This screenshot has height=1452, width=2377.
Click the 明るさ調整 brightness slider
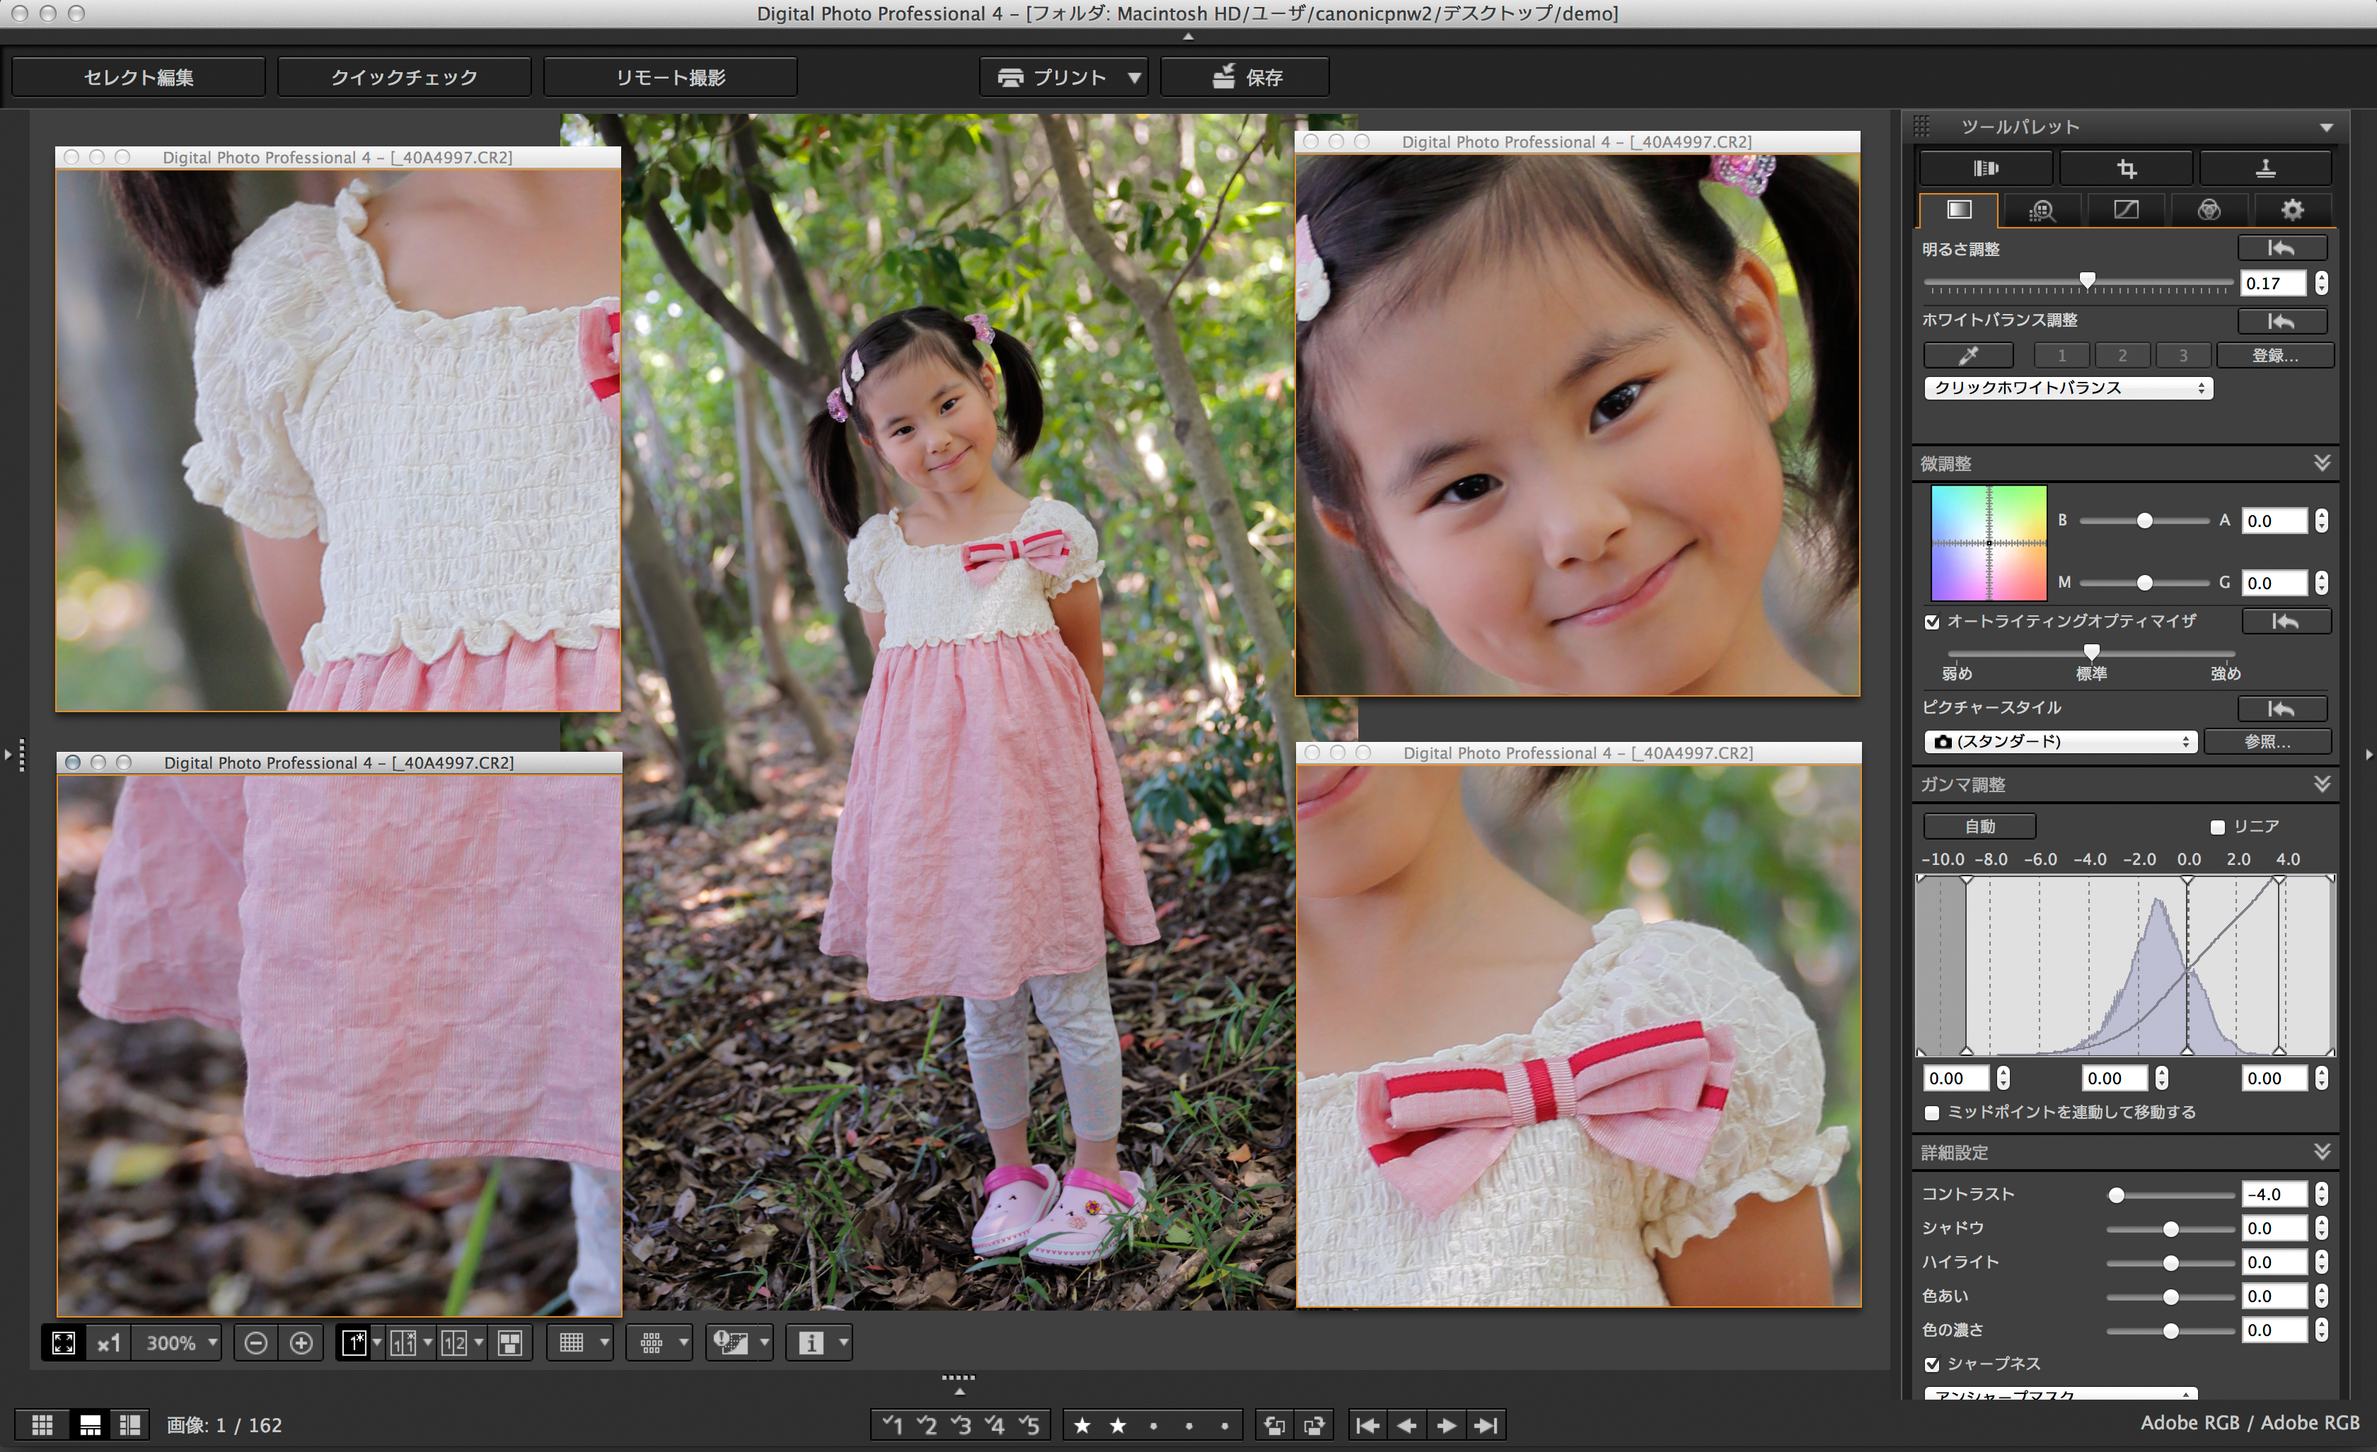2087,282
